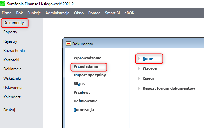Open the Pomoc menu

pyautogui.click(x=94, y=13)
